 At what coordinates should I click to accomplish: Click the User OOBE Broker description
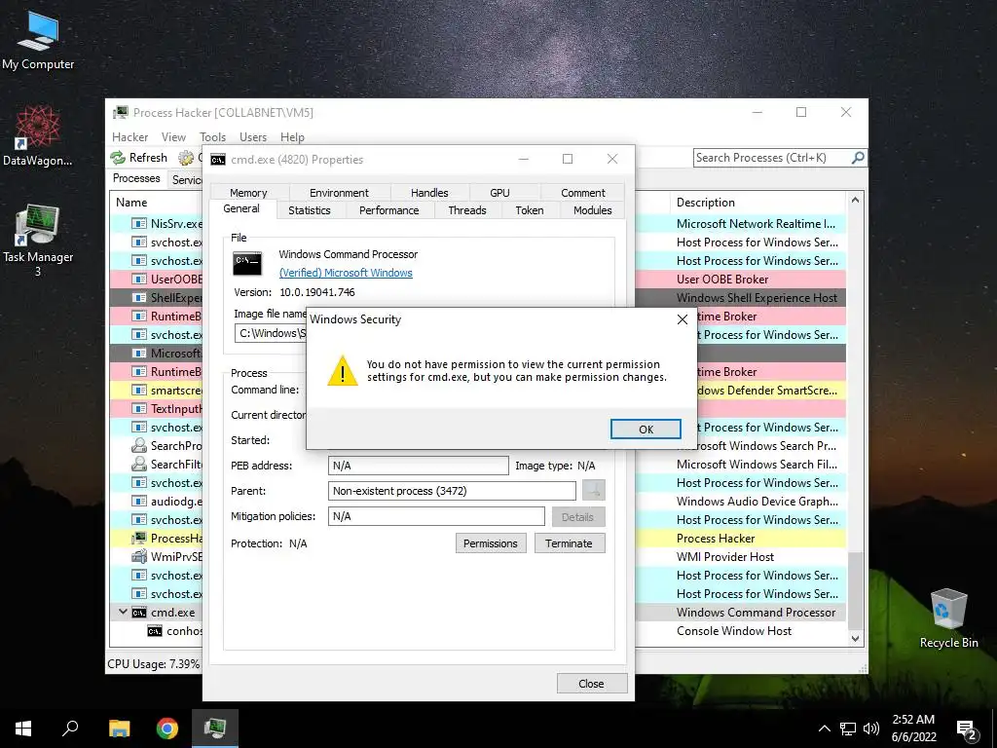click(x=722, y=280)
